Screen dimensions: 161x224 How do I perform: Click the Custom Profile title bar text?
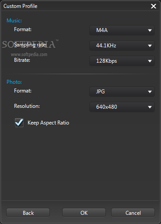pyautogui.click(x=21, y=6)
